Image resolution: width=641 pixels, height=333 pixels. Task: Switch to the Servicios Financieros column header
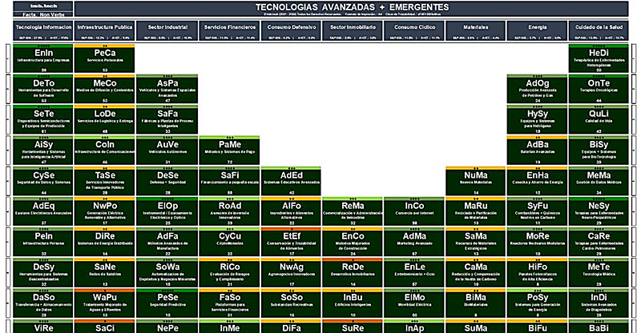point(230,26)
